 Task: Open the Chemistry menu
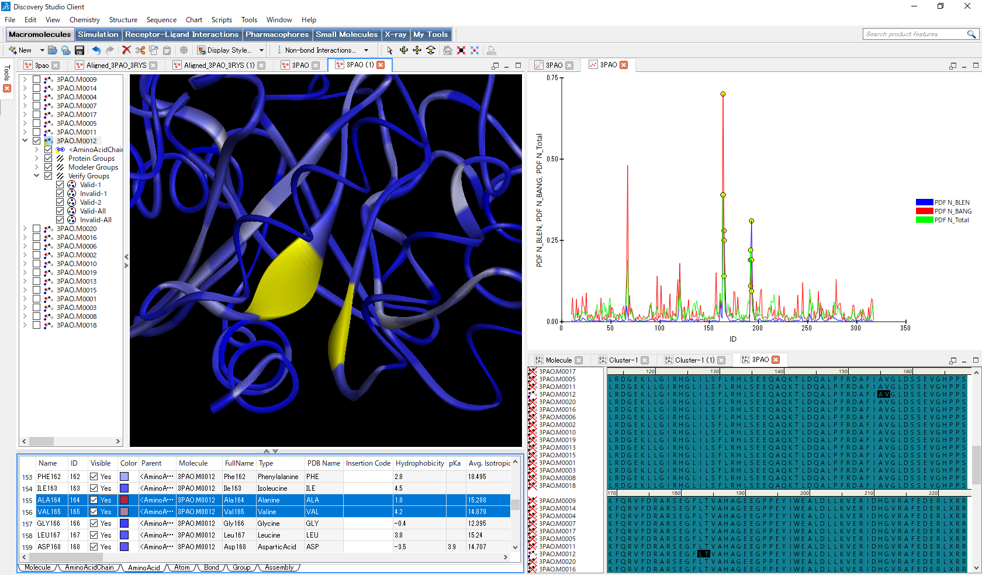point(84,20)
